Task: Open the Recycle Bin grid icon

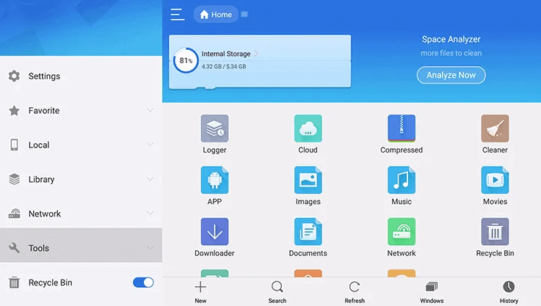Action: coord(495,231)
